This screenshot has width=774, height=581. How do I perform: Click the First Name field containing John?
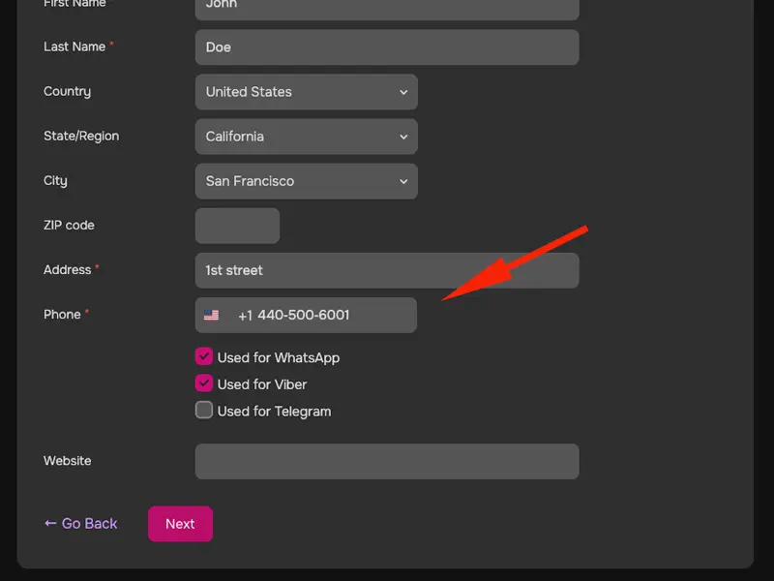point(387,8)
